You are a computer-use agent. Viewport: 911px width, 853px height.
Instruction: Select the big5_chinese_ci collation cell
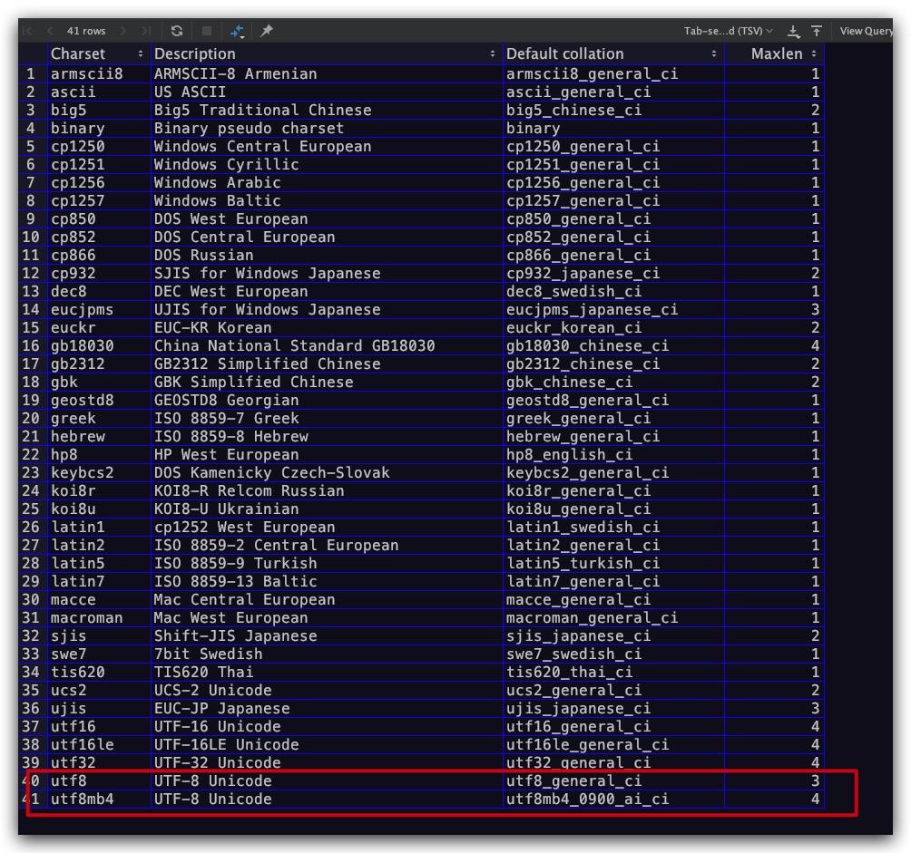pos(613,110)
